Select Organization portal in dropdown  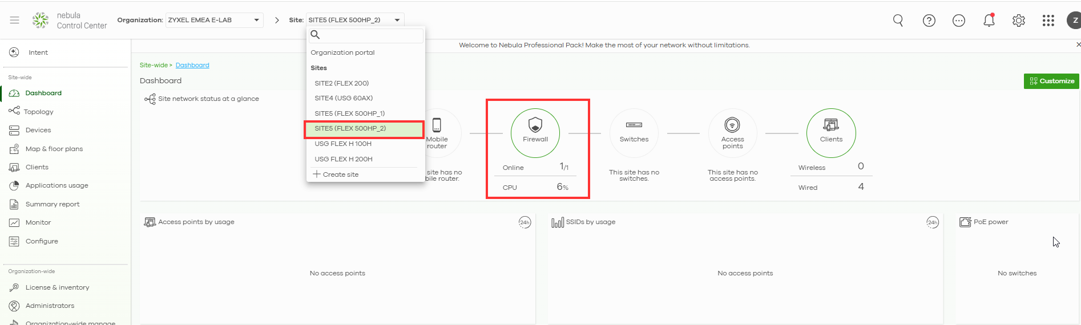(342, 52)
